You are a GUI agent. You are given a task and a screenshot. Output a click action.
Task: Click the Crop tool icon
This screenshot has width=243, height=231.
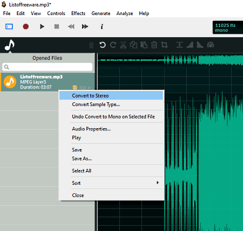164,45
